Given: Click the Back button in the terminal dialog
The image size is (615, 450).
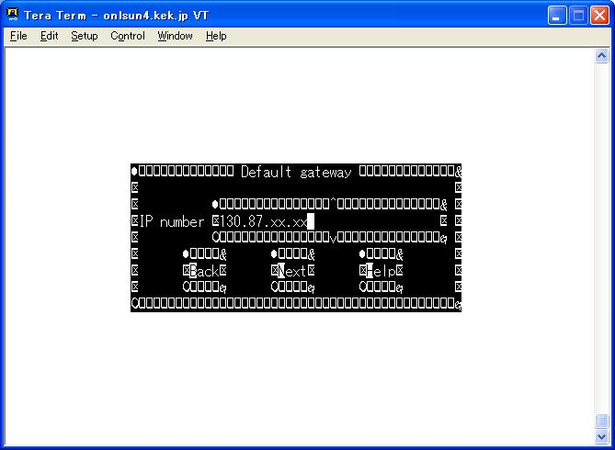Looking at the screenshot, I should 204,271.
